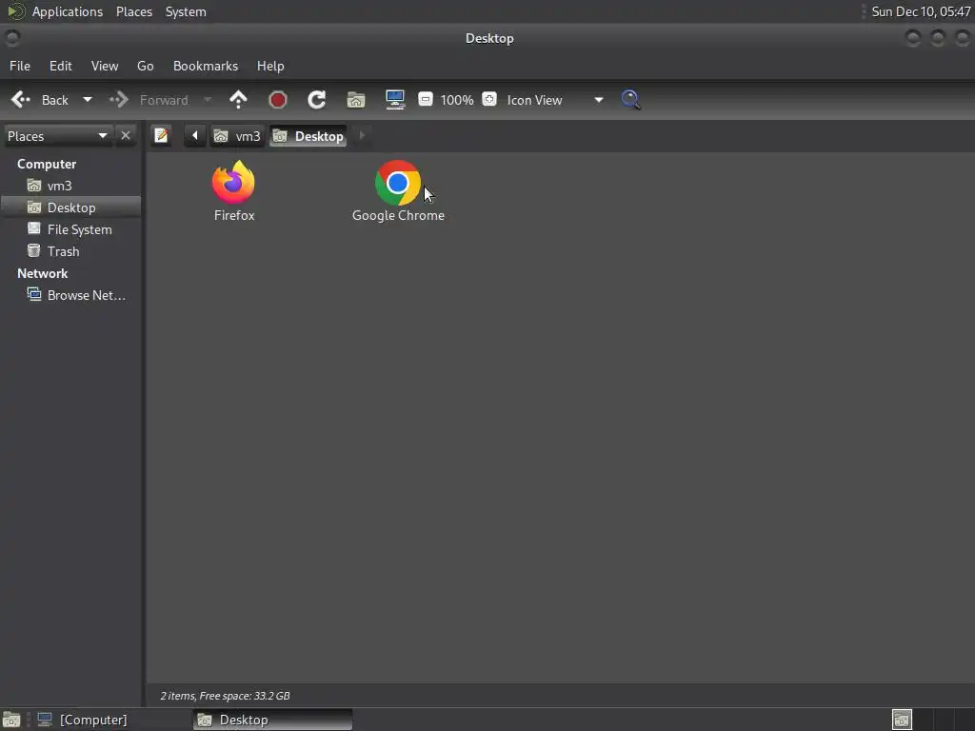
Task: Open the Bookmarks menu
Action: point(206,66)
